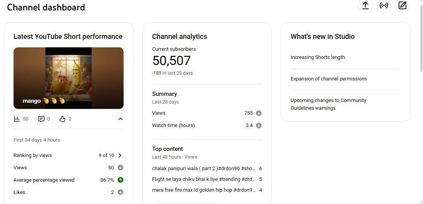This screenshot has height=204, width=423.
Task: Open the create post pencil icon
Action: (x=403, y=5)
